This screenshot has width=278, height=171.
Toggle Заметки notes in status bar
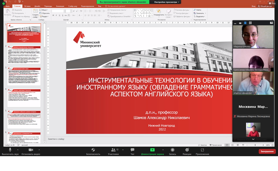(x=202, y=145)
